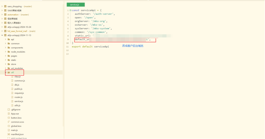Click the '/auth-server' string in code
This screenshot has height=139, width=265.
pyautogui.click(x=103, y=14)
